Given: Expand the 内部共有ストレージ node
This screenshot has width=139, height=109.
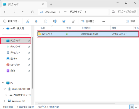Looking at the screenshot, I should point(6,95).
